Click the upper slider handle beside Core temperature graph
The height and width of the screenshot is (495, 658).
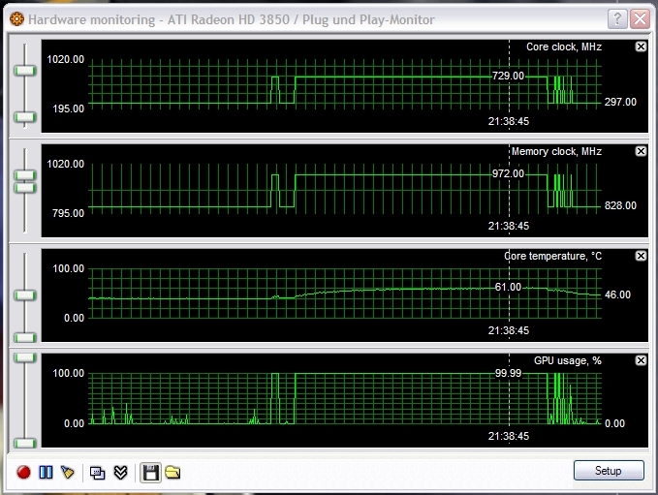point(25,295)
